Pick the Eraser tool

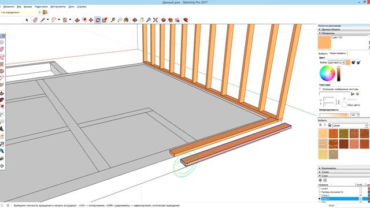(35, 20)
